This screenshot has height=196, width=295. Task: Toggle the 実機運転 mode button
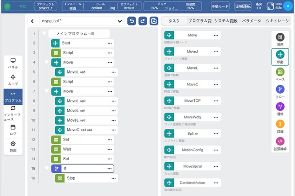coord(242,6)
